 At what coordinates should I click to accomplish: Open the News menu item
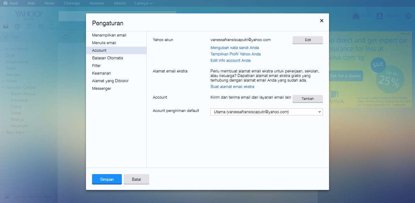coord(49,3)
